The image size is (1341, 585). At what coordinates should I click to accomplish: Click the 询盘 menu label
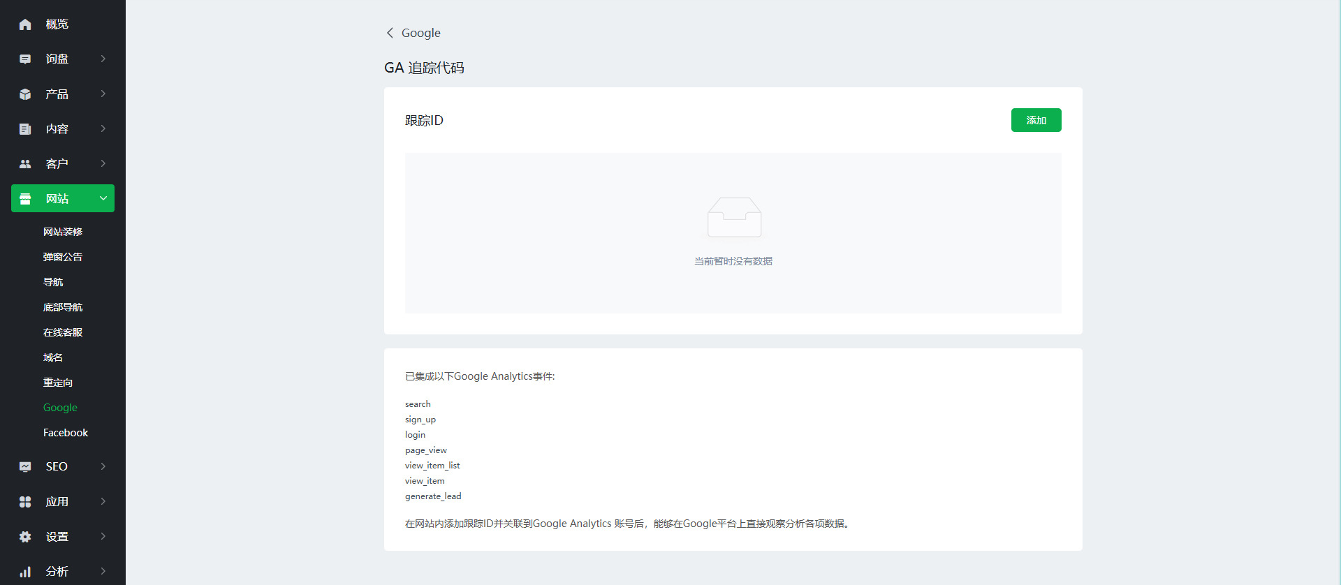(x=57, y=59)
